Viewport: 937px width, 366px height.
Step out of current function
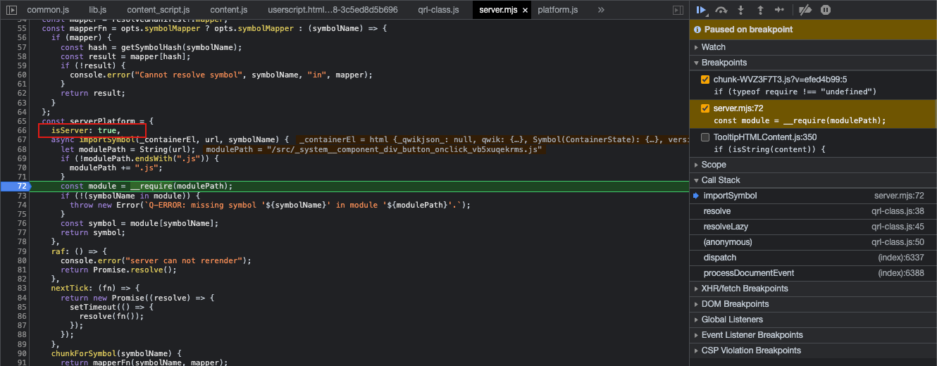[x=760, y=10]
